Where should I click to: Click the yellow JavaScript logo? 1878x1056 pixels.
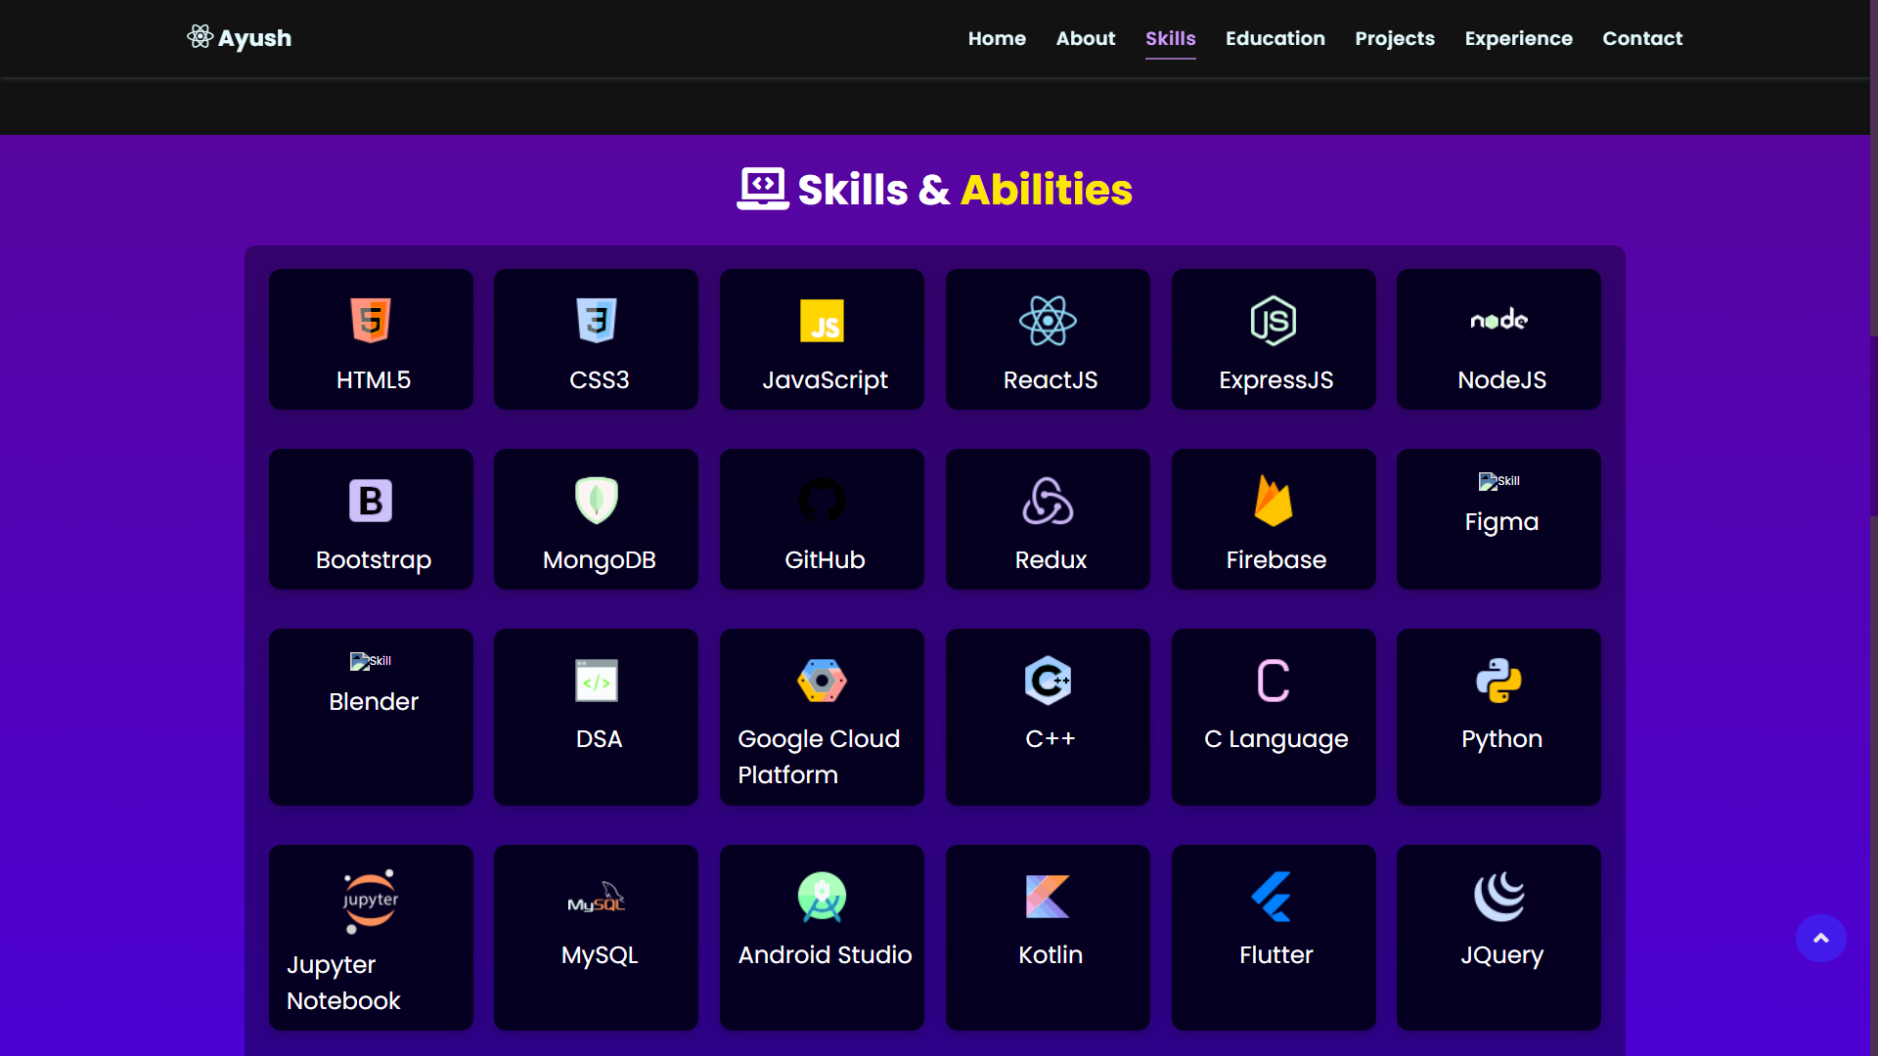tap(822, 321)
